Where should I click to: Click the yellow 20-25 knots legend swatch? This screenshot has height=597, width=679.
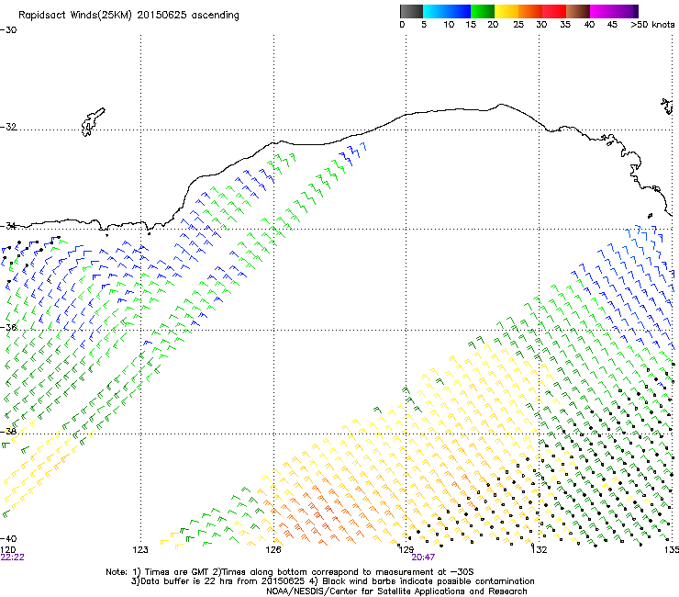[x=506, y=11]
